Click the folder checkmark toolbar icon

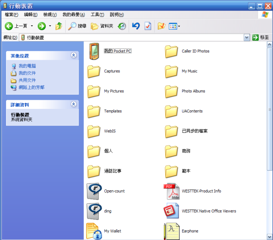(161, 26)
